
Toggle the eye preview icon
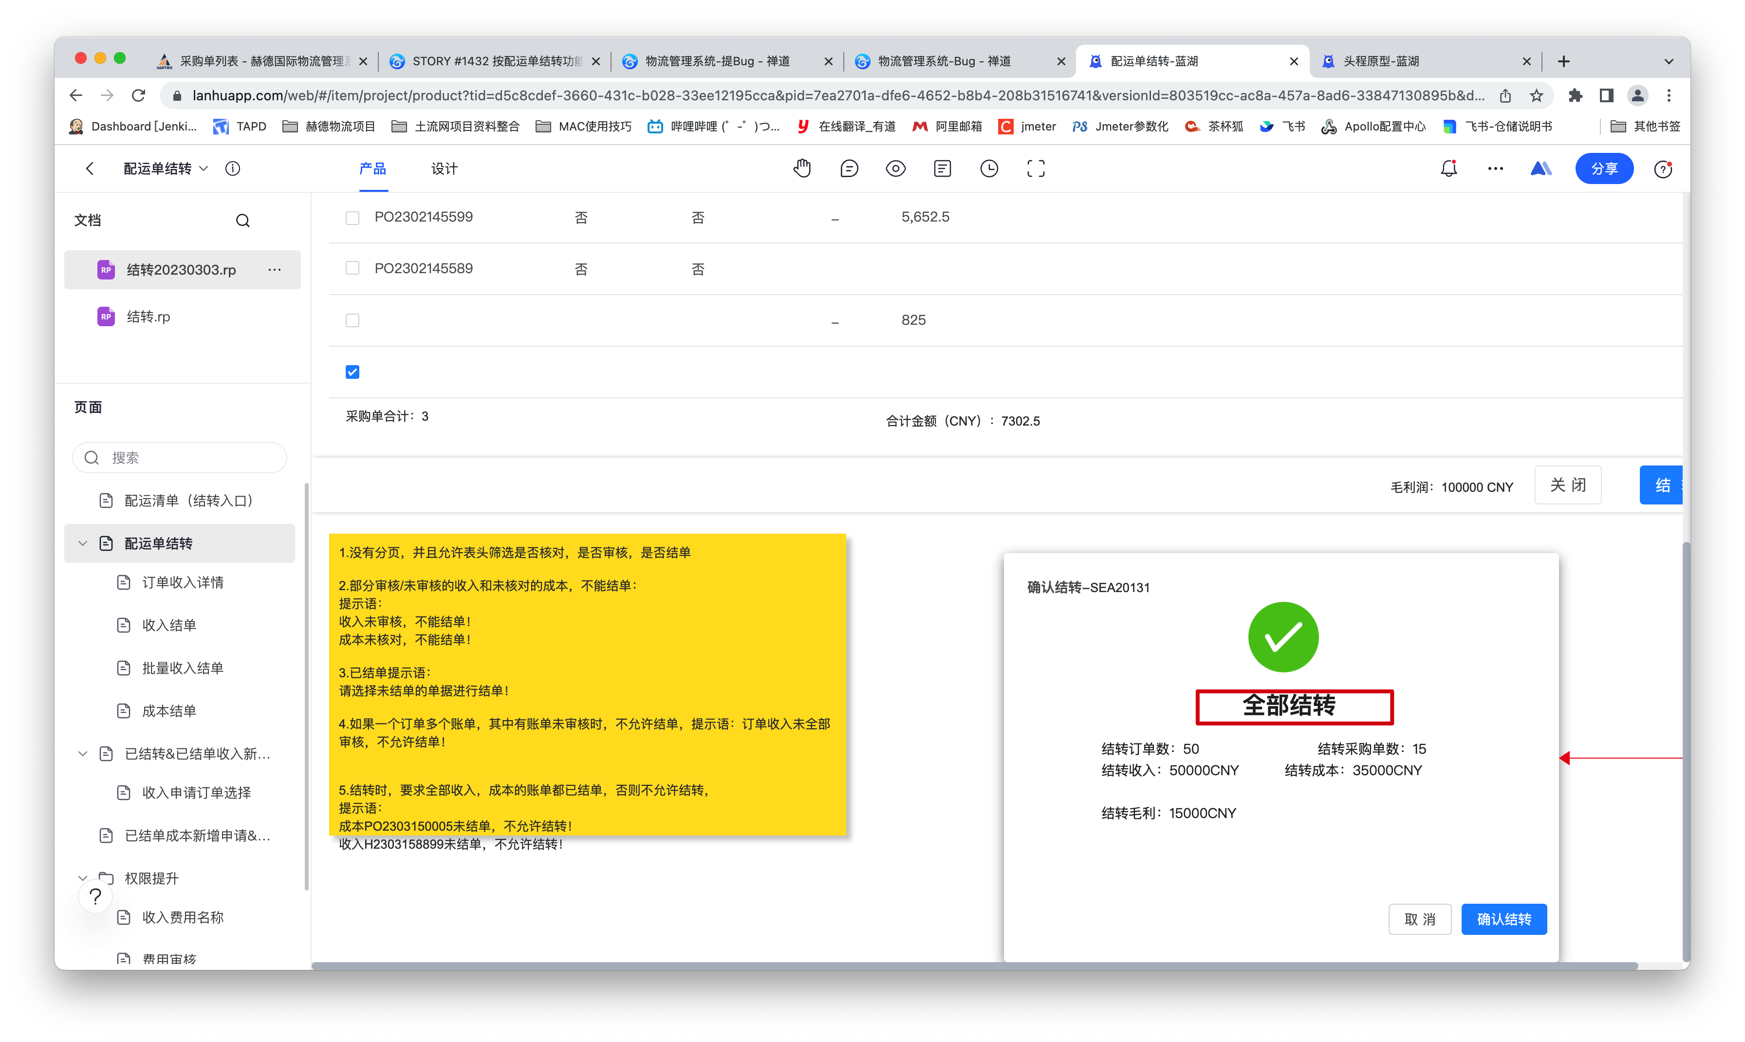coord(895,168)
